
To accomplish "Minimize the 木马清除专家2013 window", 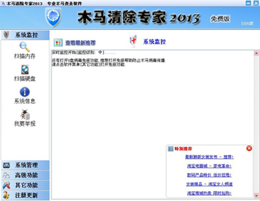I will tap(248, 3).
